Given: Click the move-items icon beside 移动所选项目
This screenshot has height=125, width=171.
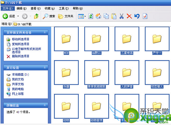Looking at the screenshot, I should [8, 39].
